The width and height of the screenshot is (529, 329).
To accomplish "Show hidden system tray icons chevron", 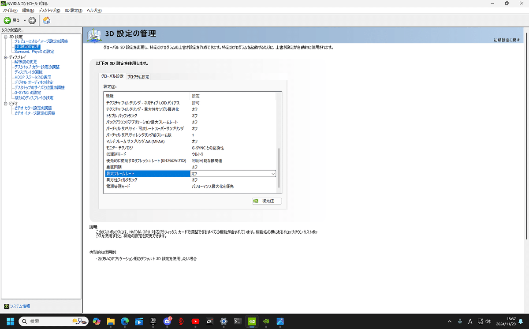I will tap(450, 321).
